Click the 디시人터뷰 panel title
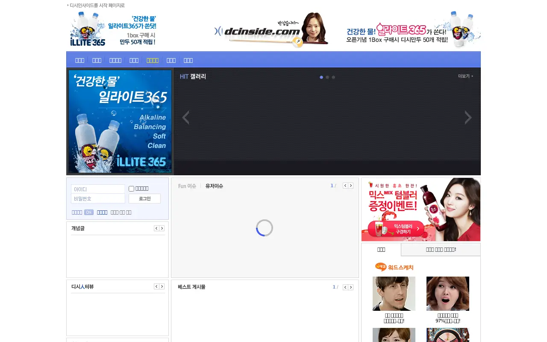The image size is (547, 342). 82,286
